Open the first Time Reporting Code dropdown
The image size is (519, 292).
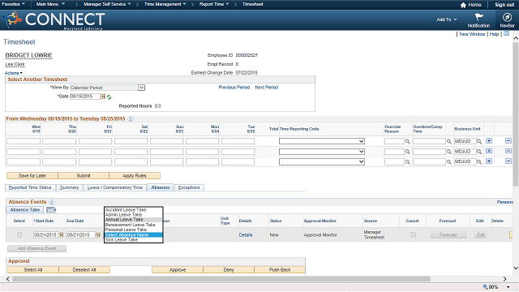pos(322,141)
